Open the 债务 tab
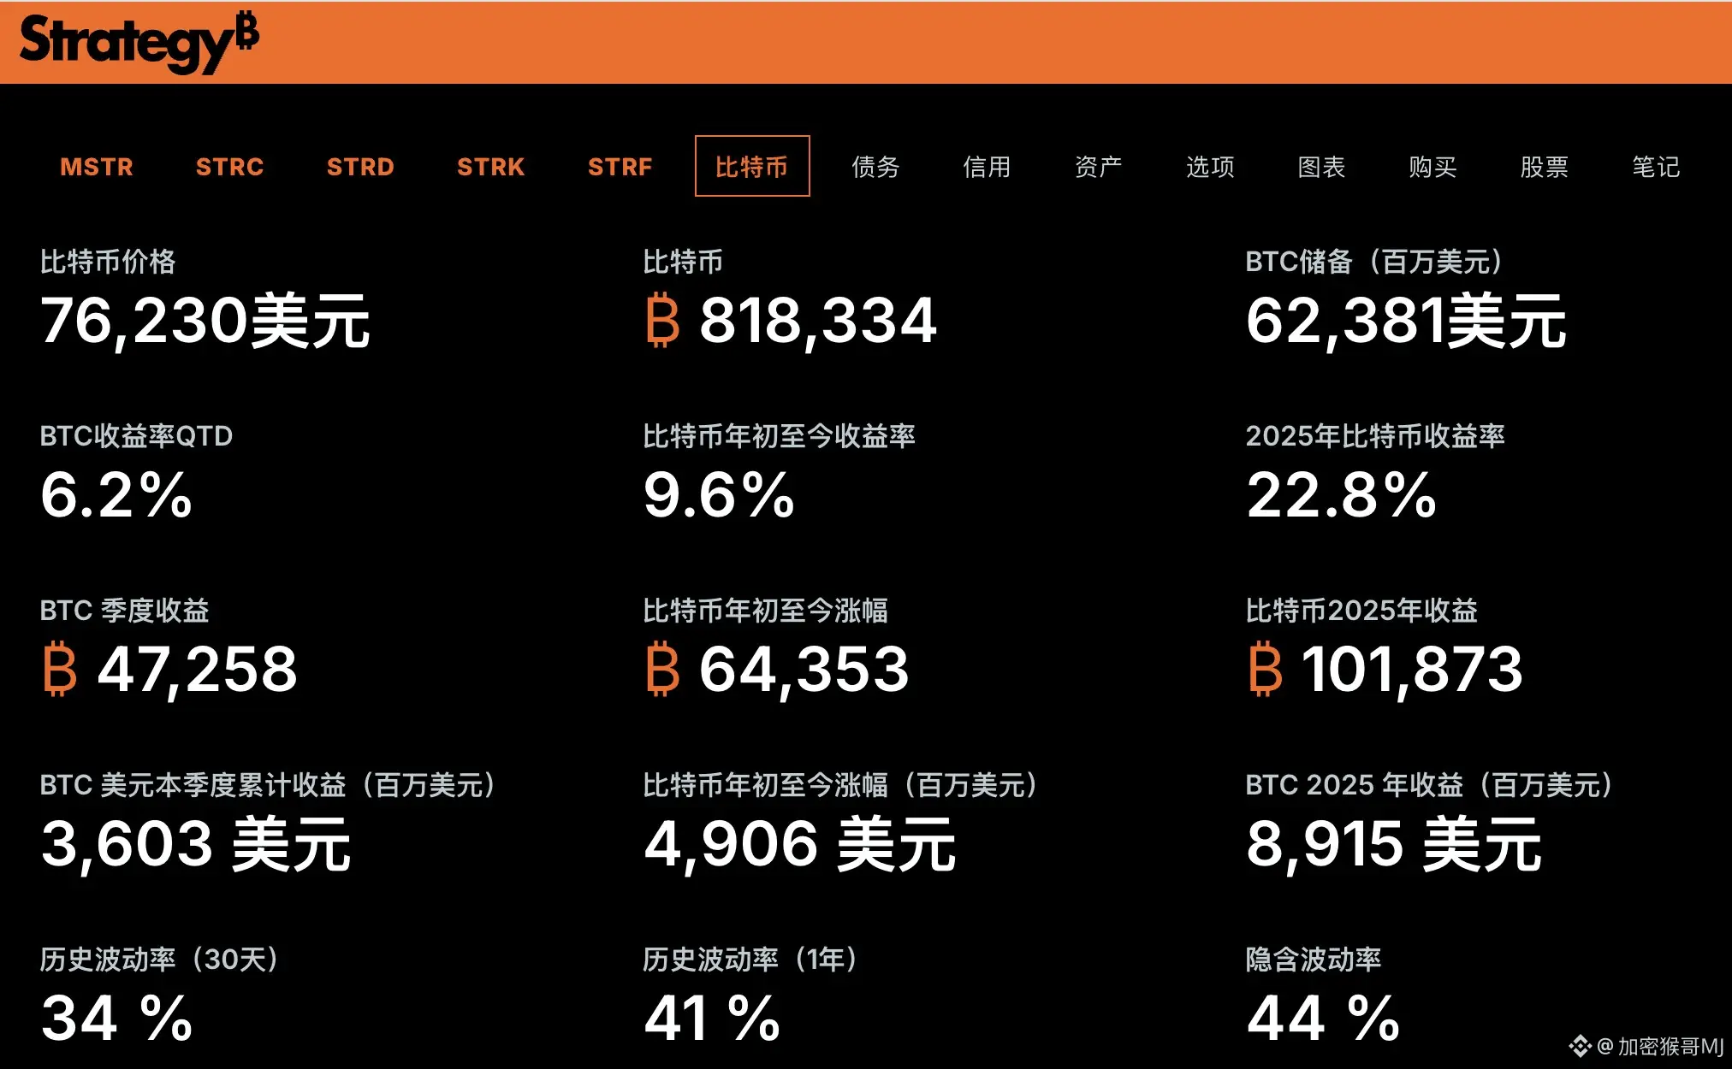The width and height of the screenshot is (1732, 1069). coord(875,167)
